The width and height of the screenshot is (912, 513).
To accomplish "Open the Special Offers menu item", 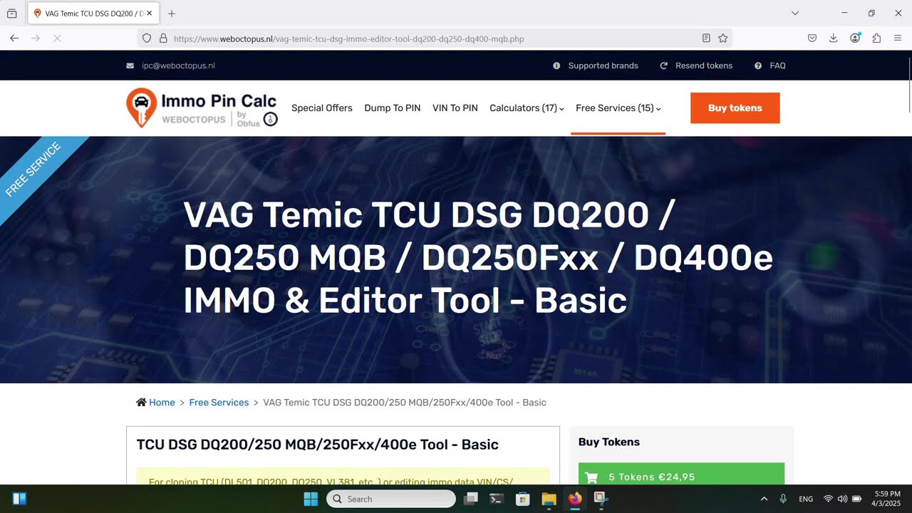I will (x=322, y=108).
